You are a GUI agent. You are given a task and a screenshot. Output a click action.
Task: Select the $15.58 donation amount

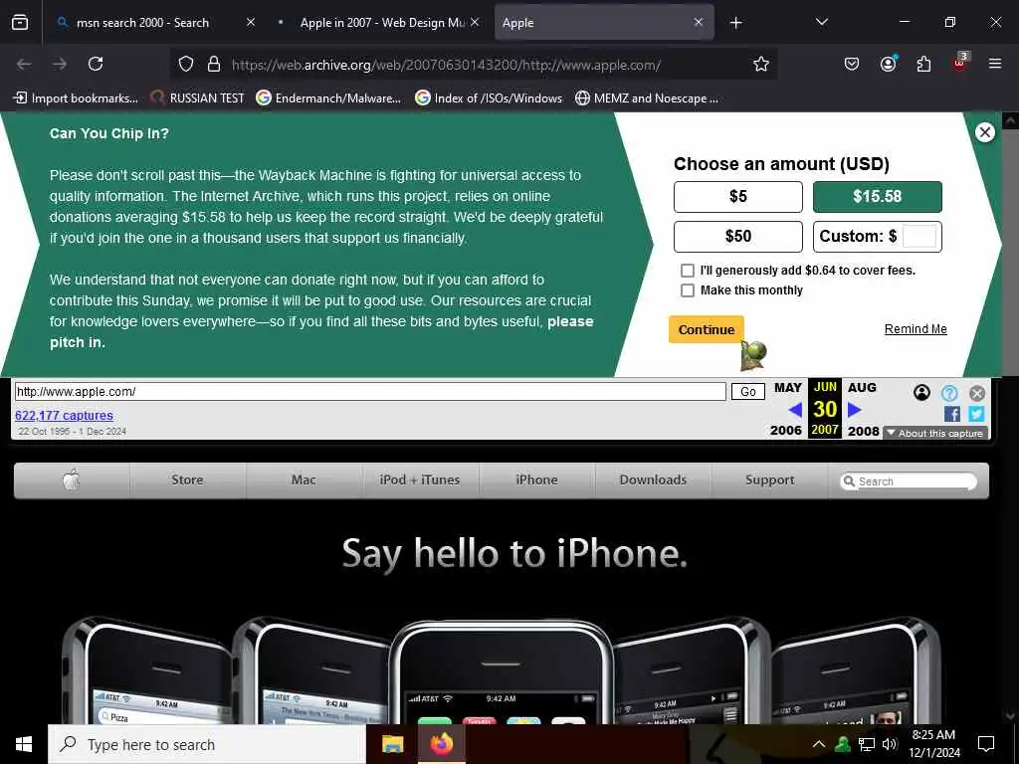pos(877,196)
